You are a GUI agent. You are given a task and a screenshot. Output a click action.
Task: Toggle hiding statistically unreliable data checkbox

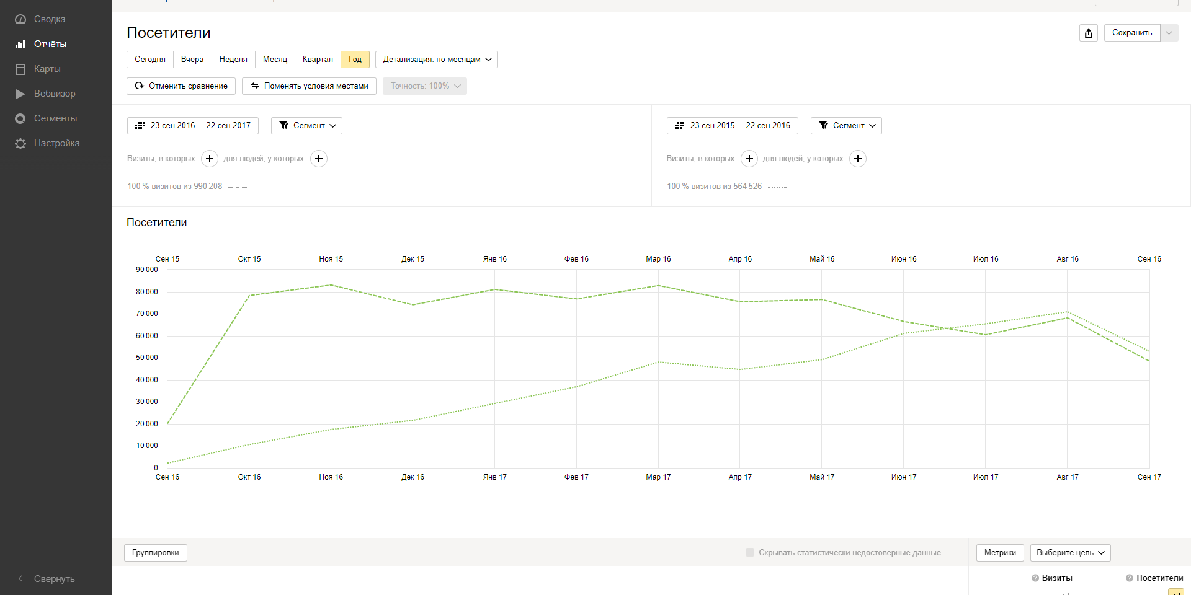(x=750, y=552)
